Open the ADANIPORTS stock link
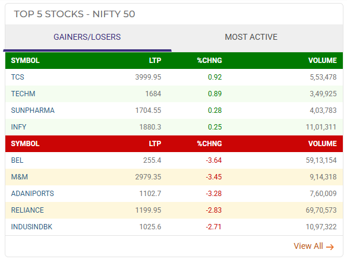 33,194
